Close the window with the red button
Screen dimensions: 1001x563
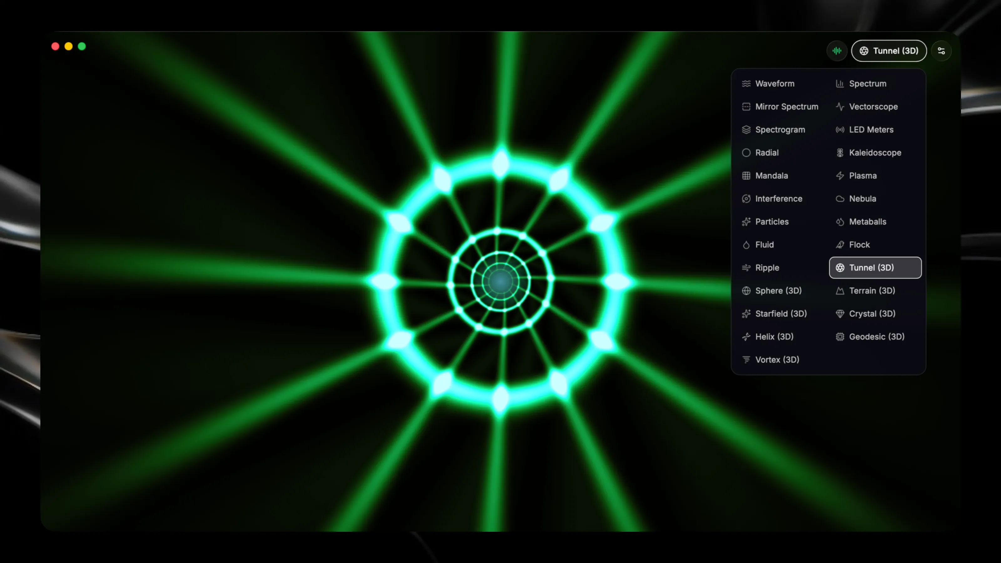click(x=55, y=46)
